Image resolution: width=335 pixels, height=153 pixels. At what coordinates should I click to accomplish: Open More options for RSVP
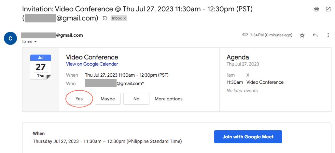pos(169,99)
